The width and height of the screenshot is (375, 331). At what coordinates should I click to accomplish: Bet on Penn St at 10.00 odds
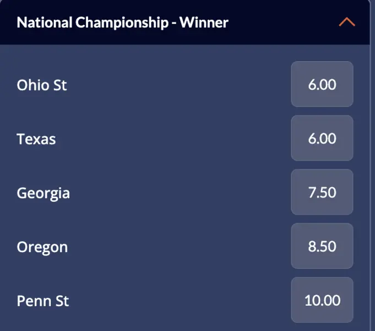tap(322, 301)
